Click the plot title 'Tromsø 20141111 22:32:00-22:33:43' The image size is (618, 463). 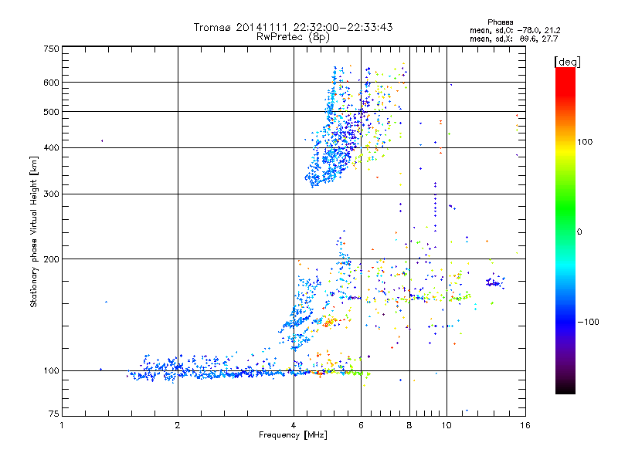(293, 27)
